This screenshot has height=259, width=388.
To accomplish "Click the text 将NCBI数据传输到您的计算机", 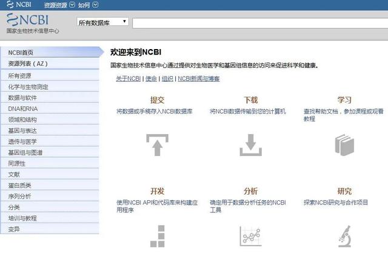I will [x=248, y=112].
